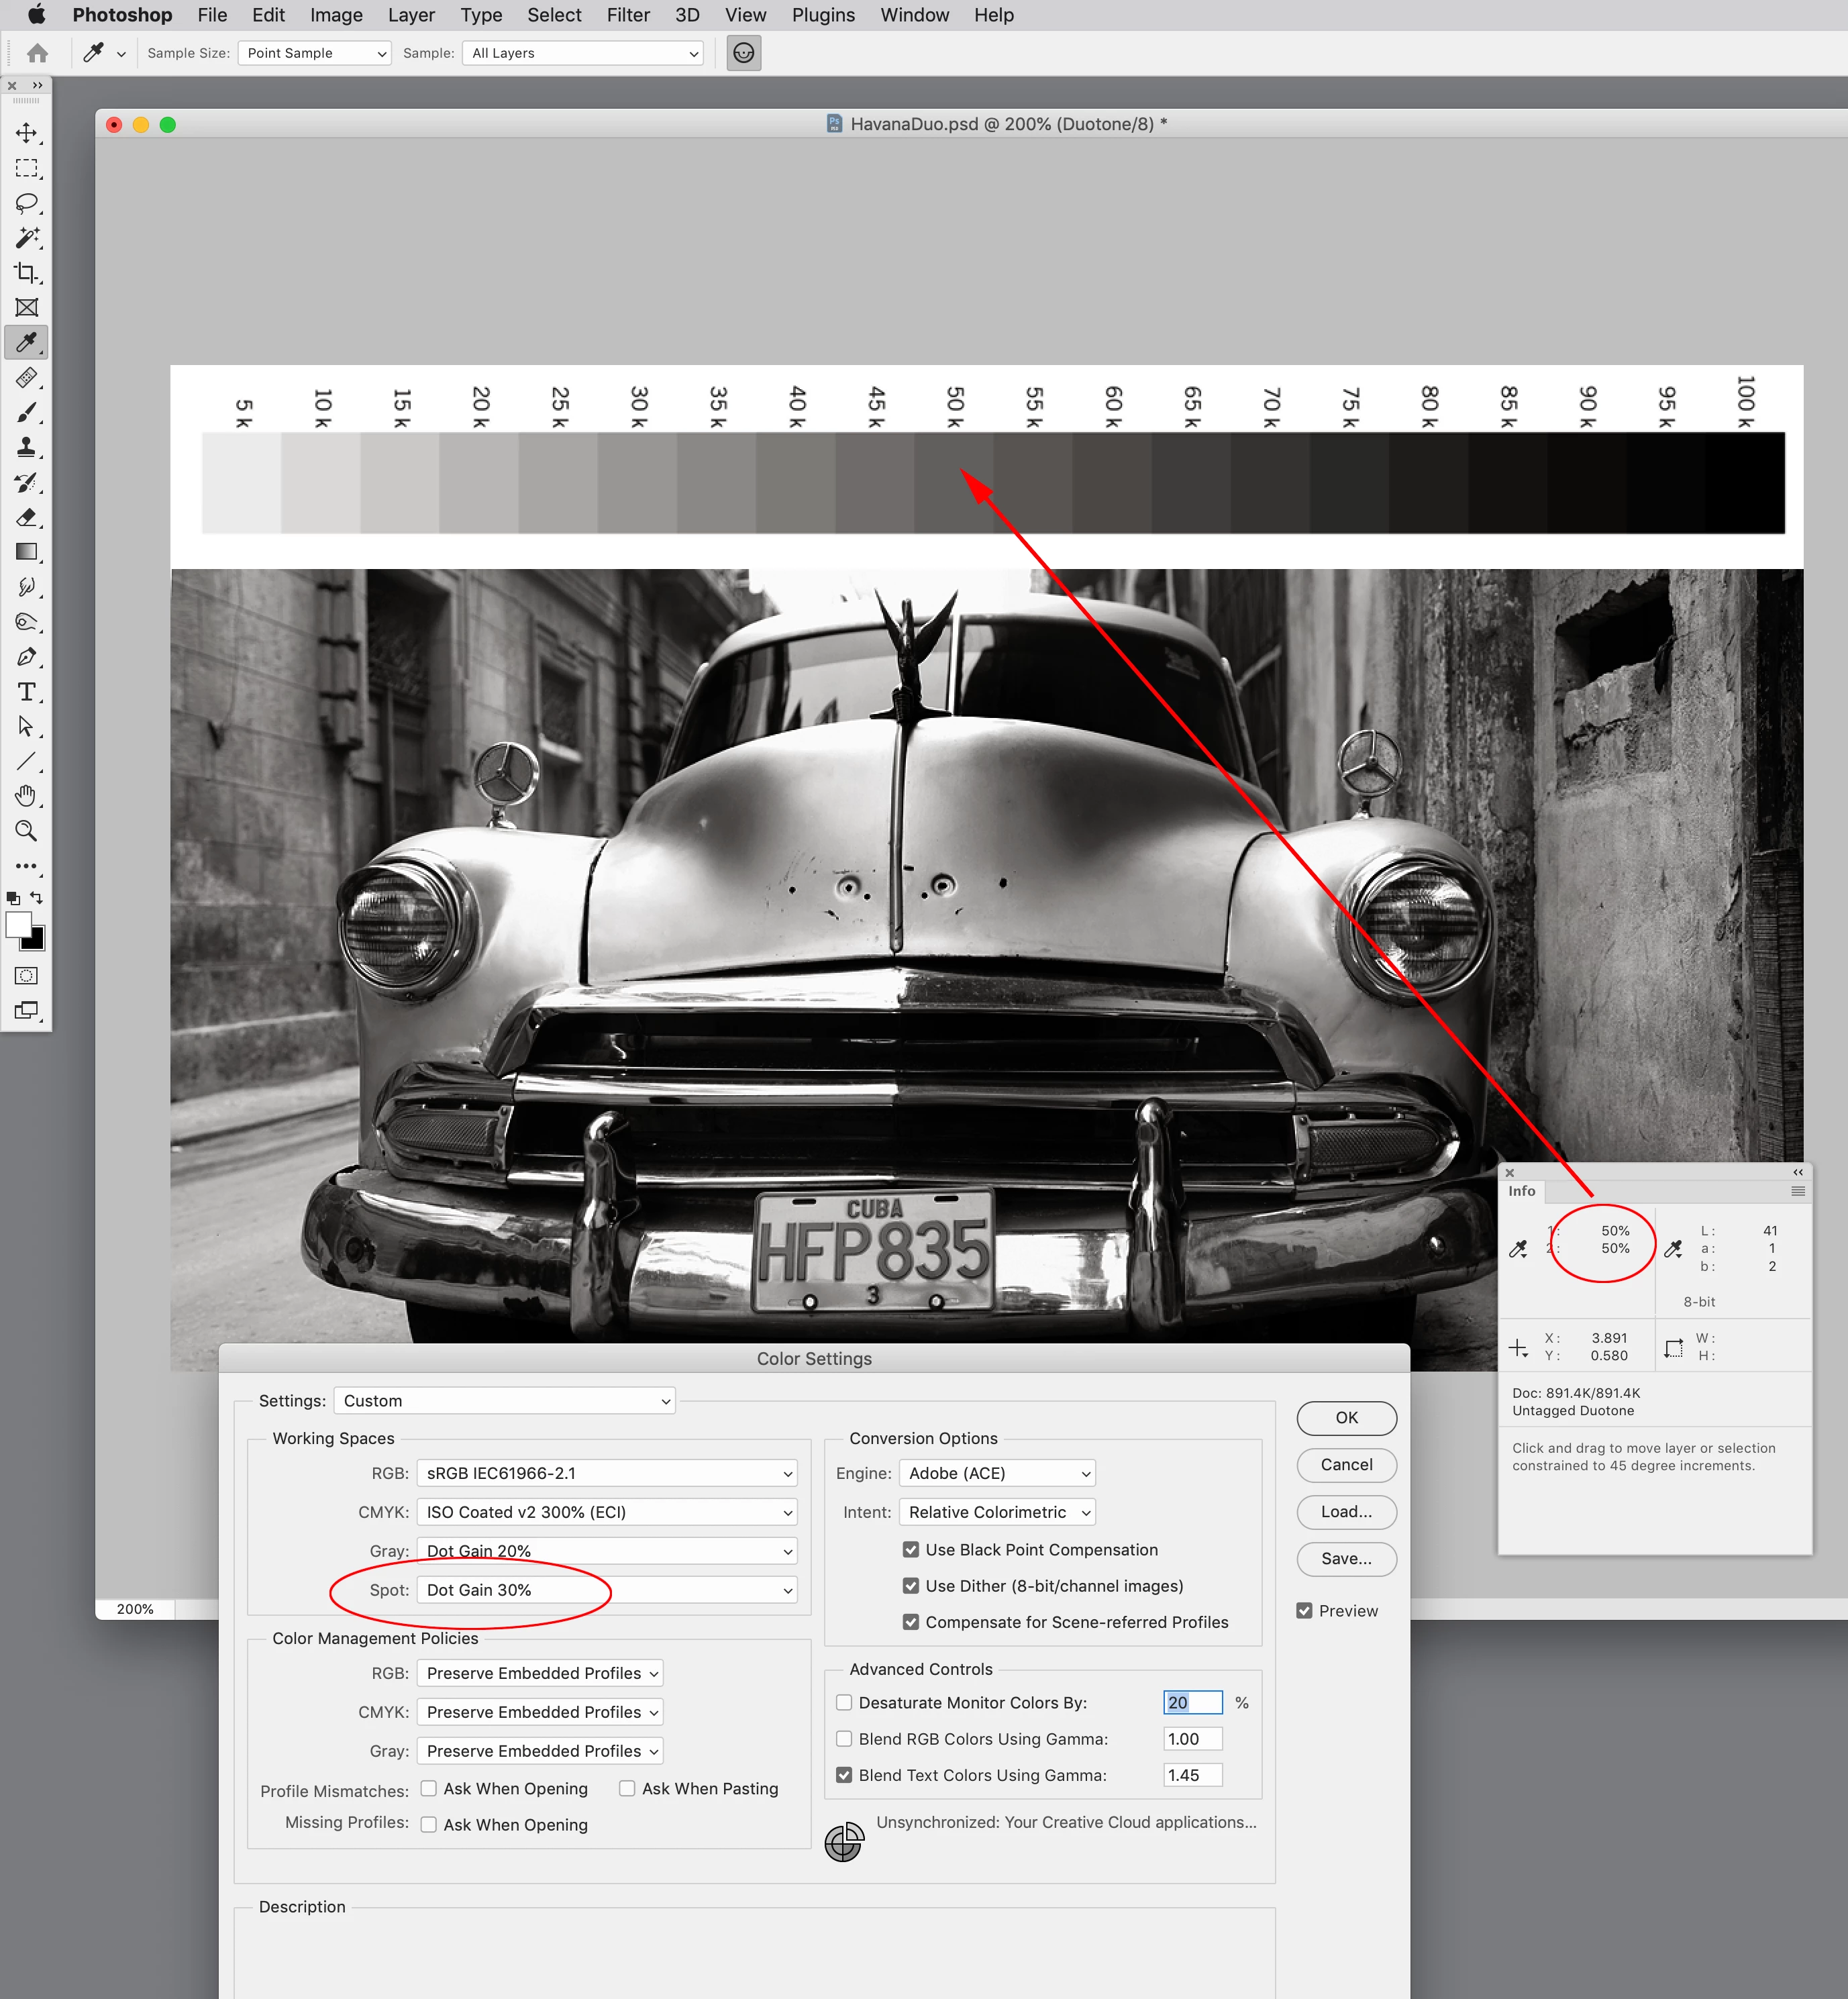Open the Image menu
1848x1999 pixels.
pyautogui.click(x=336, y=15)
